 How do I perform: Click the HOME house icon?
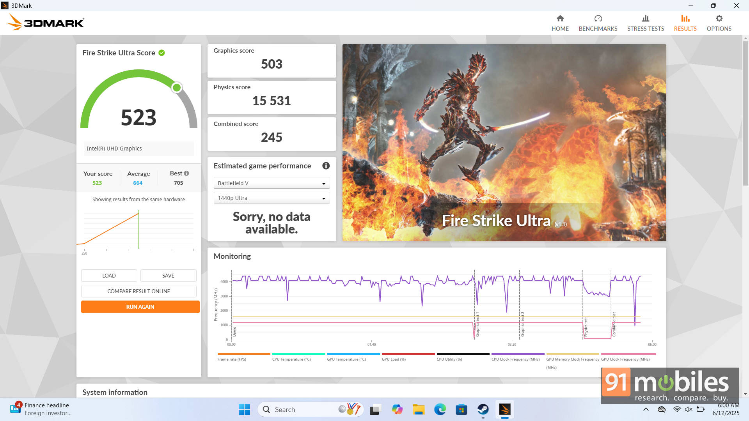click(560, 18)
